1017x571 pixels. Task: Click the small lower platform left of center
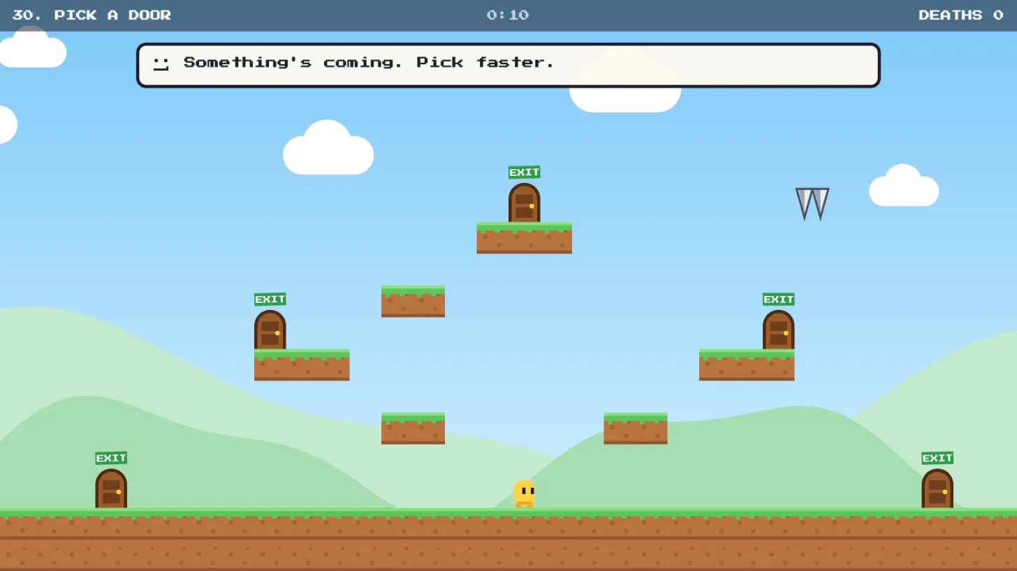pos(413,429)
